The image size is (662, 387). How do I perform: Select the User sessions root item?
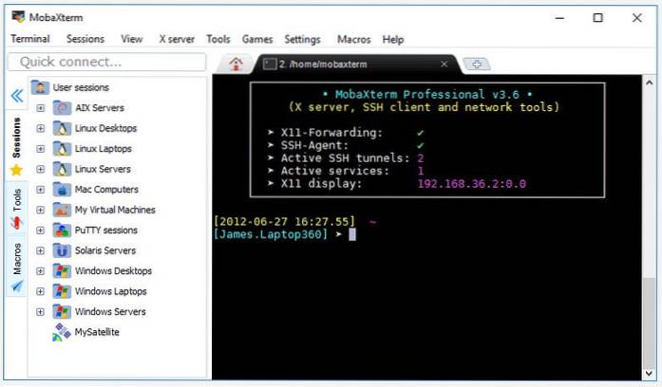tap(80, 87)
